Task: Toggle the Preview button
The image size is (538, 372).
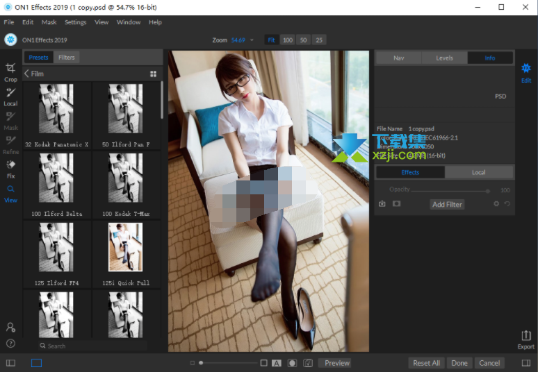Action: [x=336, y=363]
